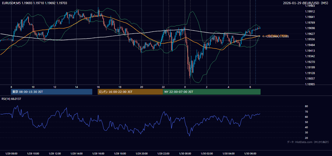Viewport: 332px width, 156px height.
Task: Click the 1/29 20:00 time axis label
Action: [x=142, y=154]
